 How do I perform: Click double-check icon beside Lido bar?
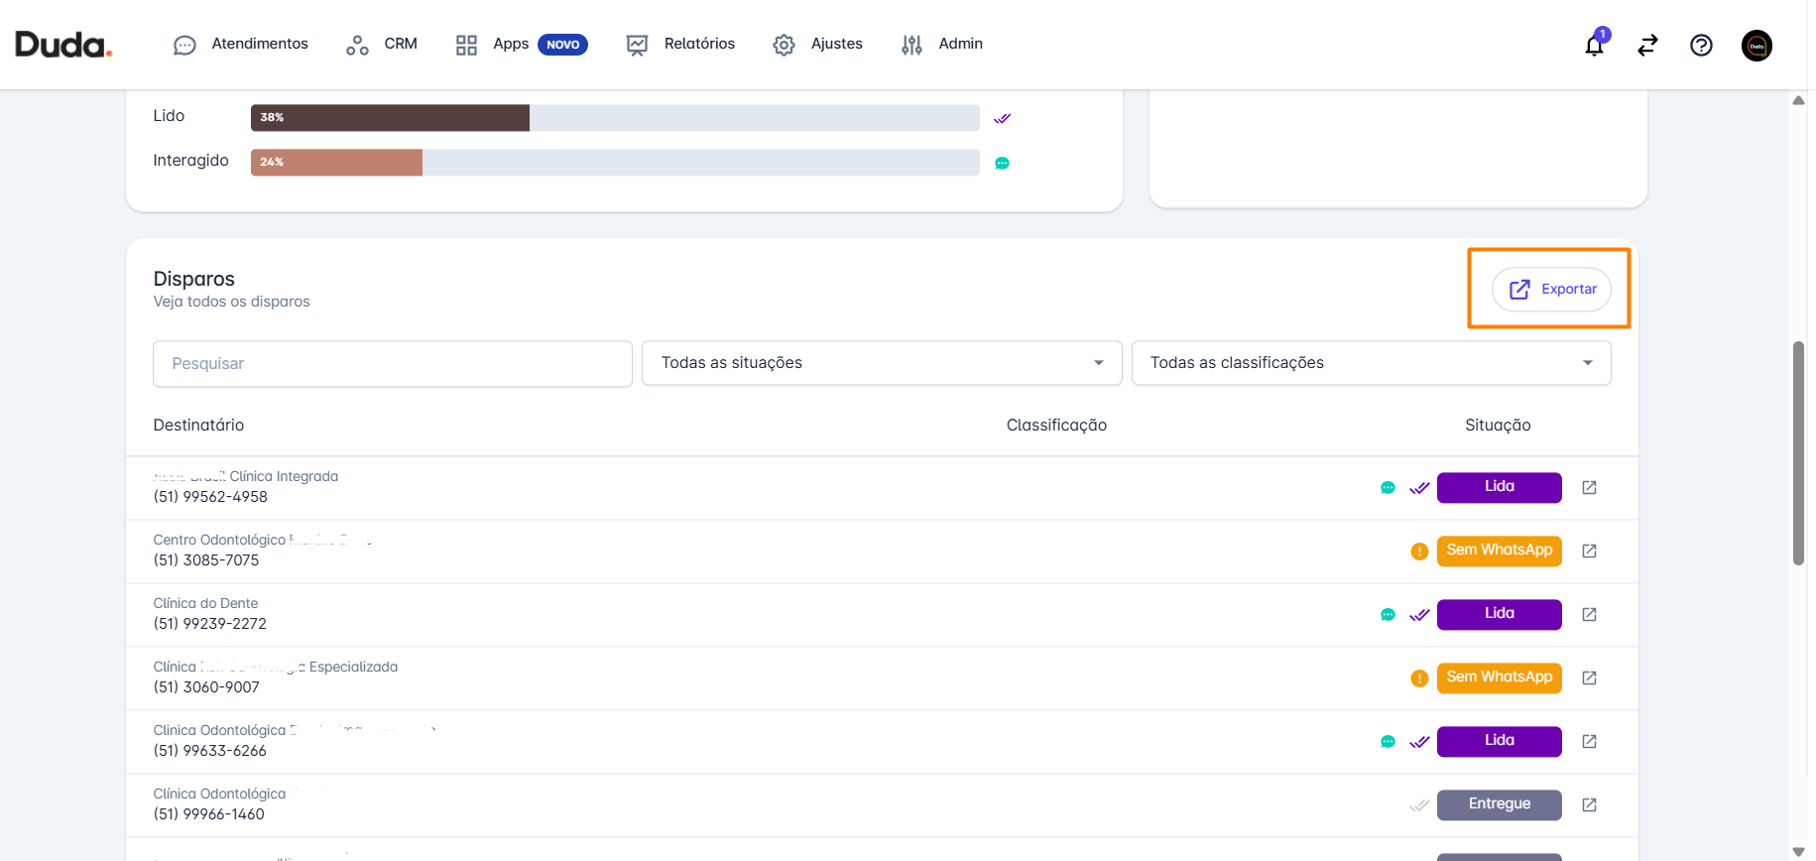[x=1002, y=118]
